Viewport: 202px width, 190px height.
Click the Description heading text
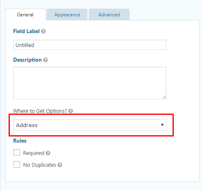[x=27, y=60]
